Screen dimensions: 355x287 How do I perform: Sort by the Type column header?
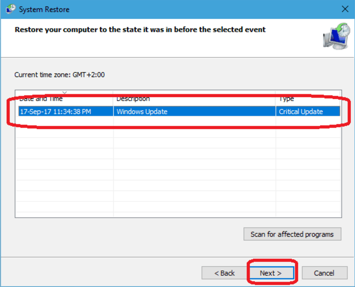click(x=308, y=98)
